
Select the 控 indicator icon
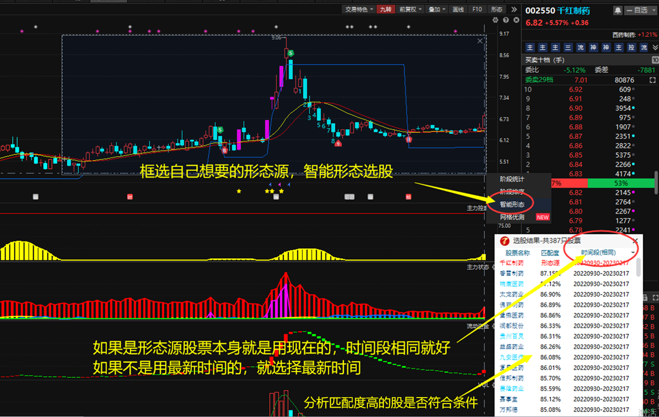pos(631,48)
